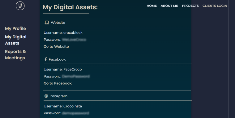Click the Facebook section heading text
The width and height of the screenshot is (235, 118).
click(x=57, y=59)
